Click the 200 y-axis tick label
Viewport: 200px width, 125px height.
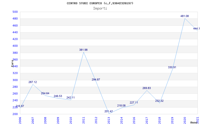(x=15, y=114)
